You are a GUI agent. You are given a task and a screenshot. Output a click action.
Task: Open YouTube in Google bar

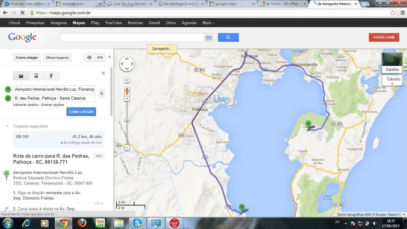tap(114, 23)
